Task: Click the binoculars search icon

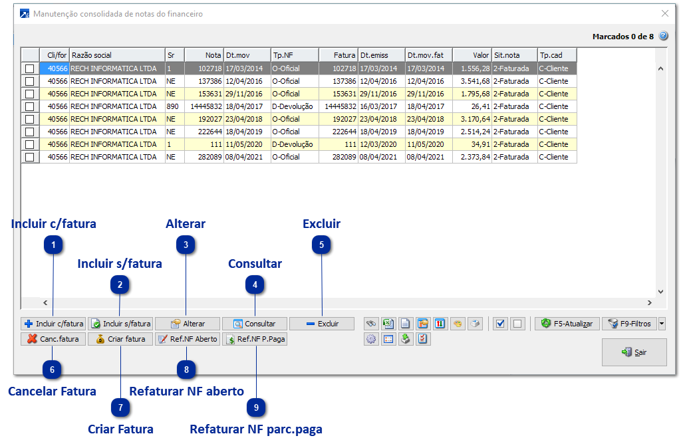Action: click(371, 324)
